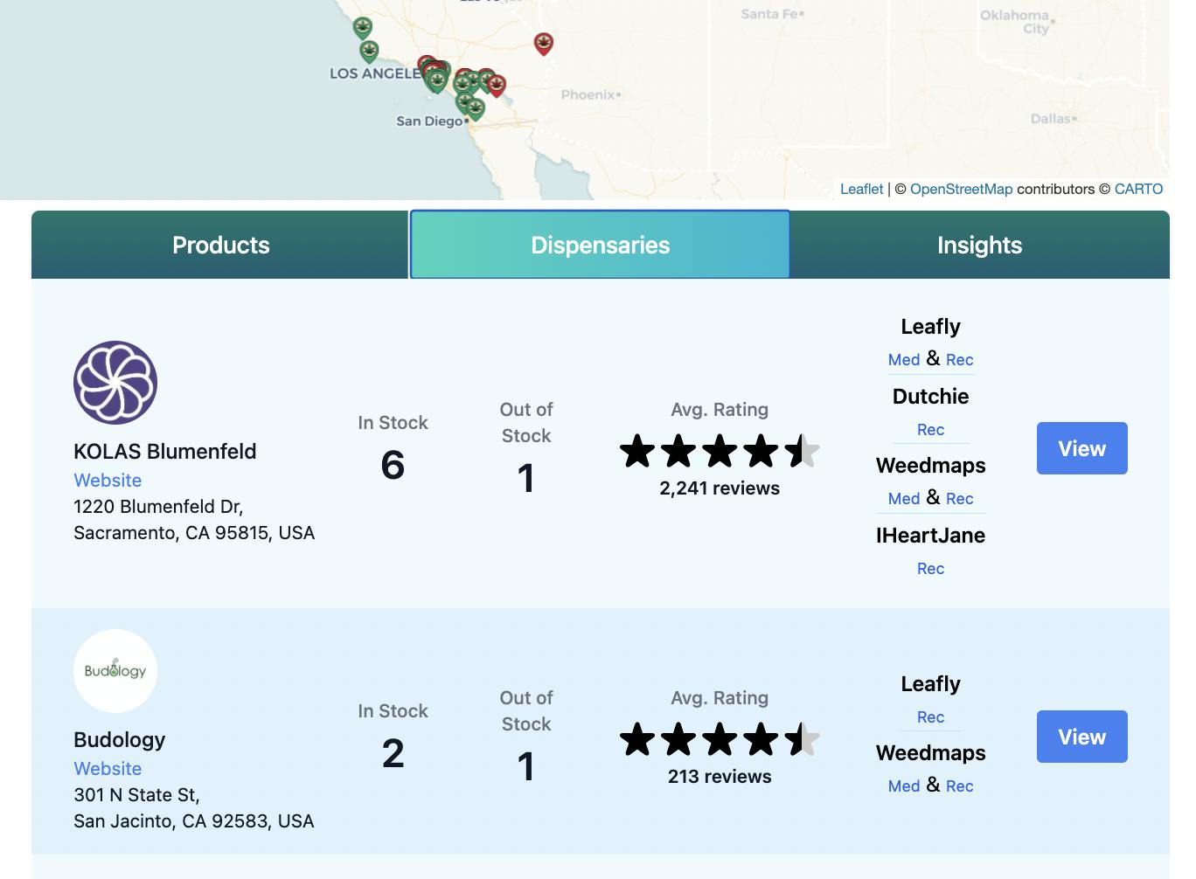1196x879 pixels.
Task: Open KOLAS Blumenfeld's Weedmaps Rec link
Action: pyautogui.click(x=959, y=499)
